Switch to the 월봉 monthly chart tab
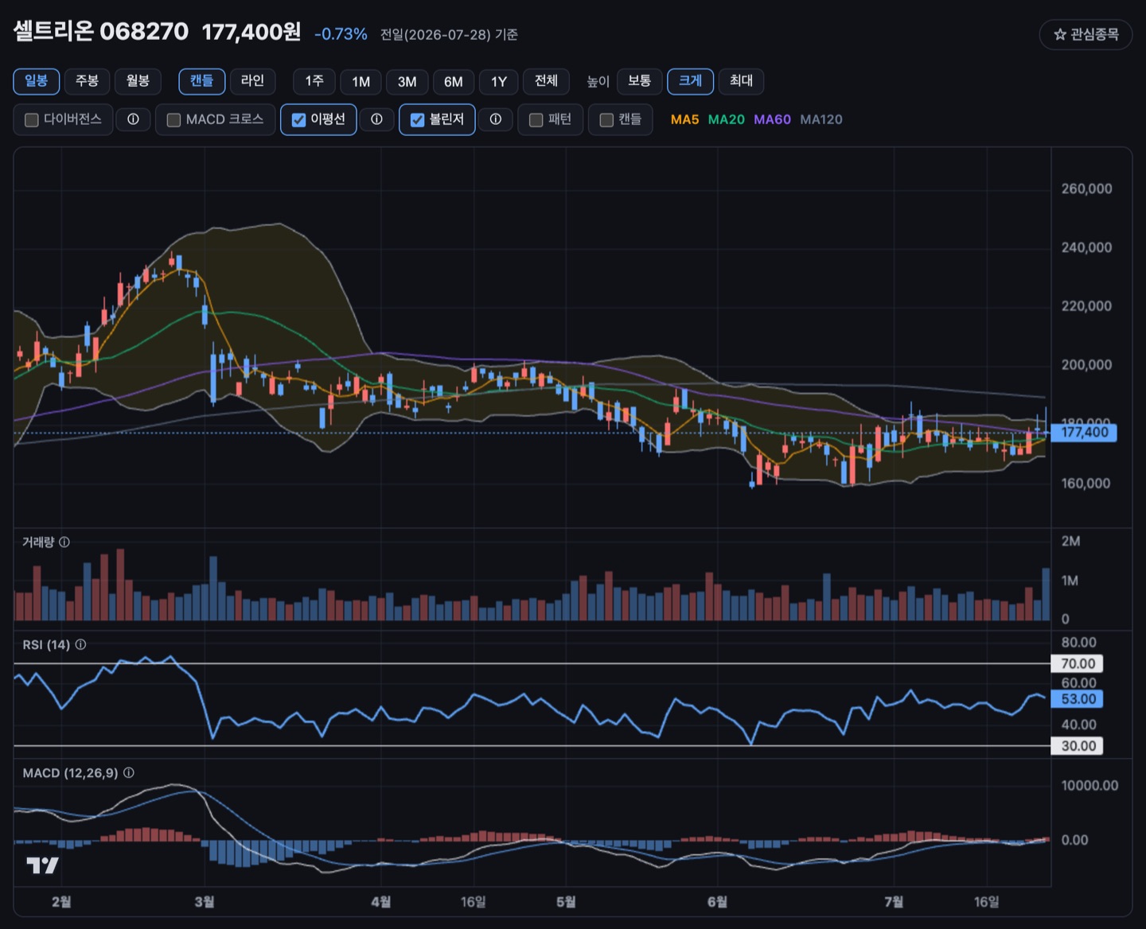Image resolution: width=1146 pixels, height=929 pixels. point(138,81)
